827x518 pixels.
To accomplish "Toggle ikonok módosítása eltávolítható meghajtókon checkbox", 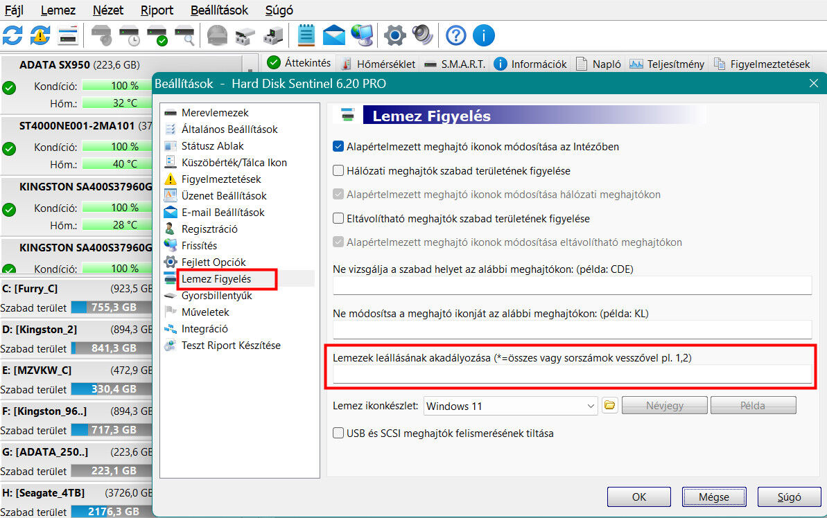I will pyautogui.click(x=338, y=242).
